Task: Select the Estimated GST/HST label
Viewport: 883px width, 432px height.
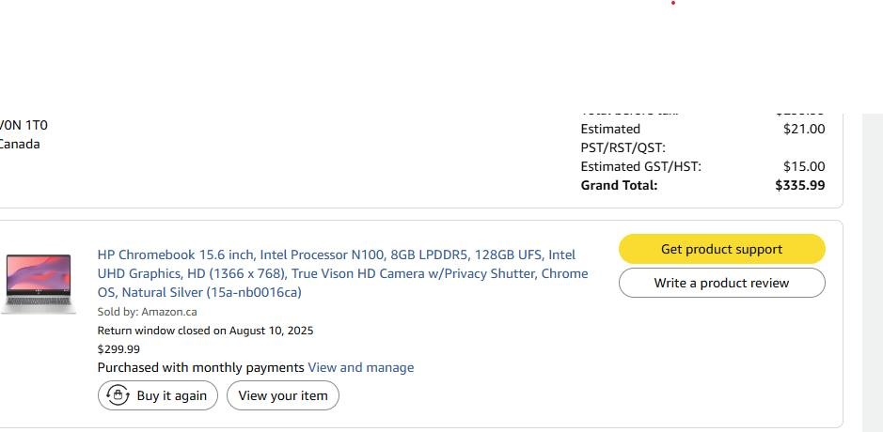Action: [640, 166]
